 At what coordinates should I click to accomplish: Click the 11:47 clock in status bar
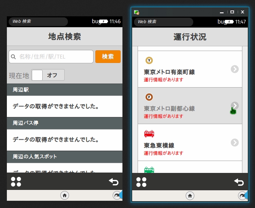240,22
